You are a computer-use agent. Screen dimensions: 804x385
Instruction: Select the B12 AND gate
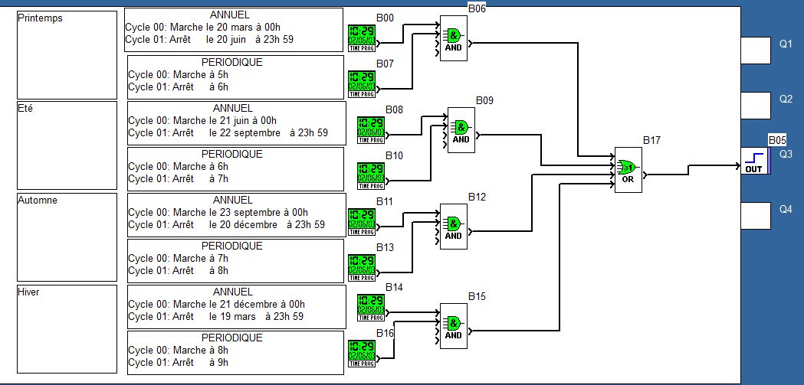point(454,226)
